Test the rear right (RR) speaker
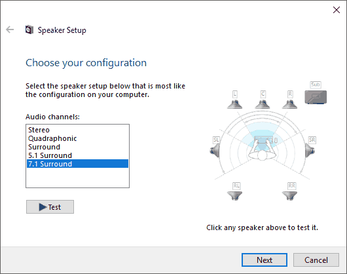347x274 pixels. click(x=289, y=196)
